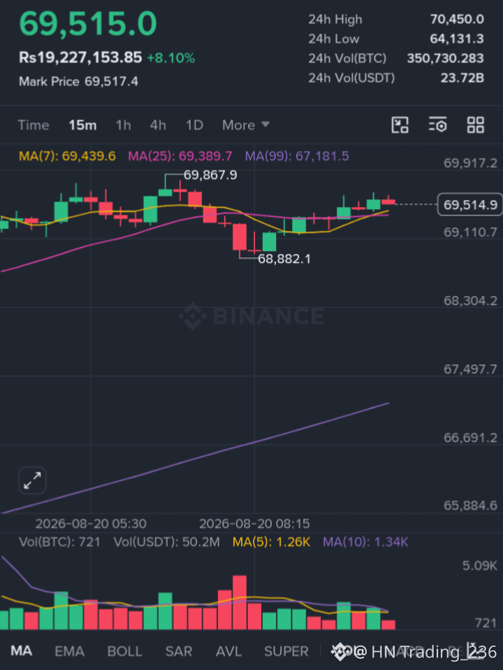Click the +8.10% change value
Image resolution: width=503 pixels, height=670 pixels.
tap(170, 57)
